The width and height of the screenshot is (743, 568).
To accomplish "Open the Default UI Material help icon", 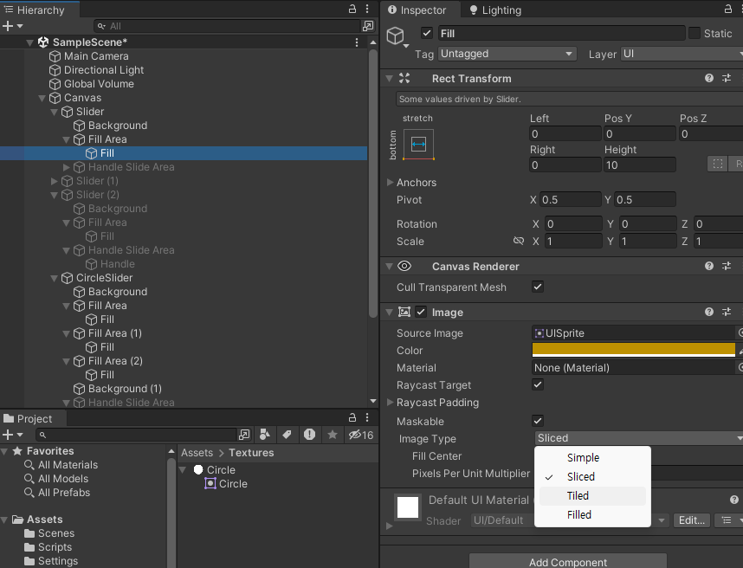I will [734, 500].
